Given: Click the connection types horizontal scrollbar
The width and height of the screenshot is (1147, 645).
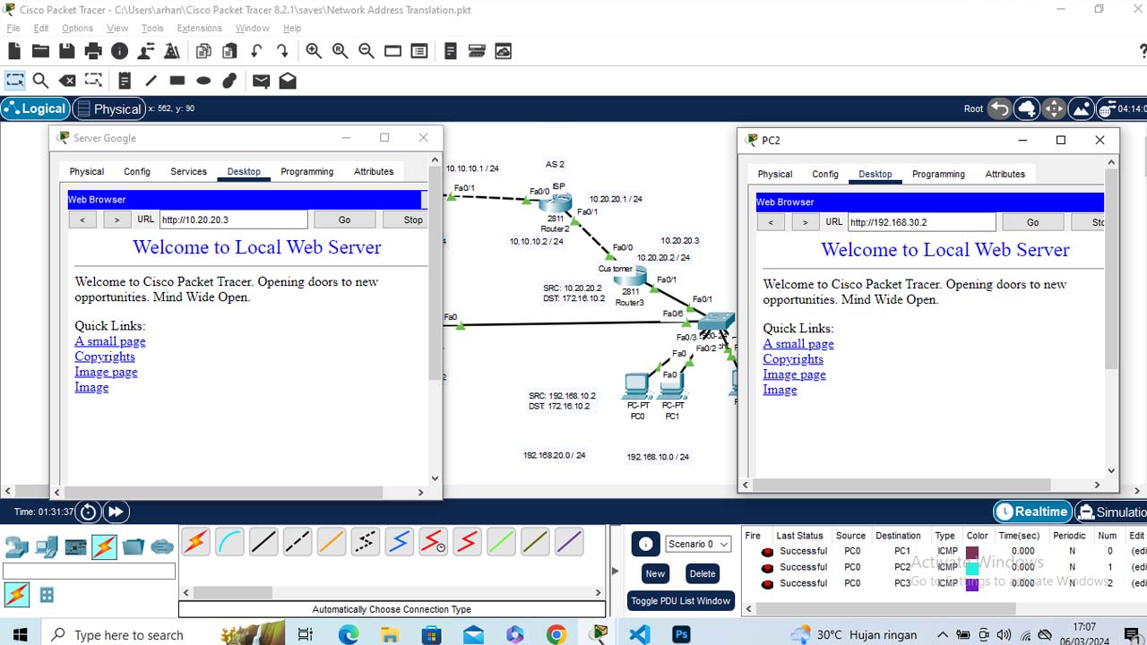Looking at the screenshot, I should 392,592.
